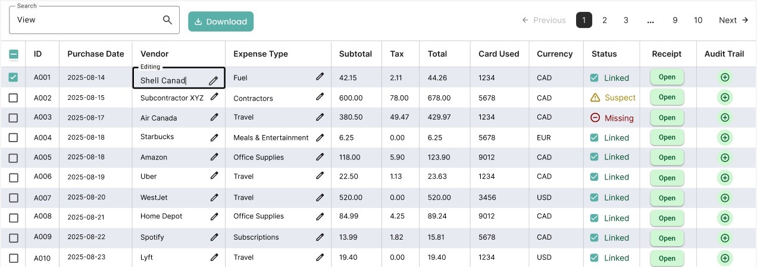Image resolution: width=757 pixels, height=267 pixels.
Task: Toggle the select-all header checkbox
Action: (x=14, y=54)
